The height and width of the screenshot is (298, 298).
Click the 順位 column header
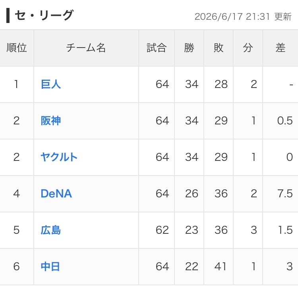coord(17,48)
